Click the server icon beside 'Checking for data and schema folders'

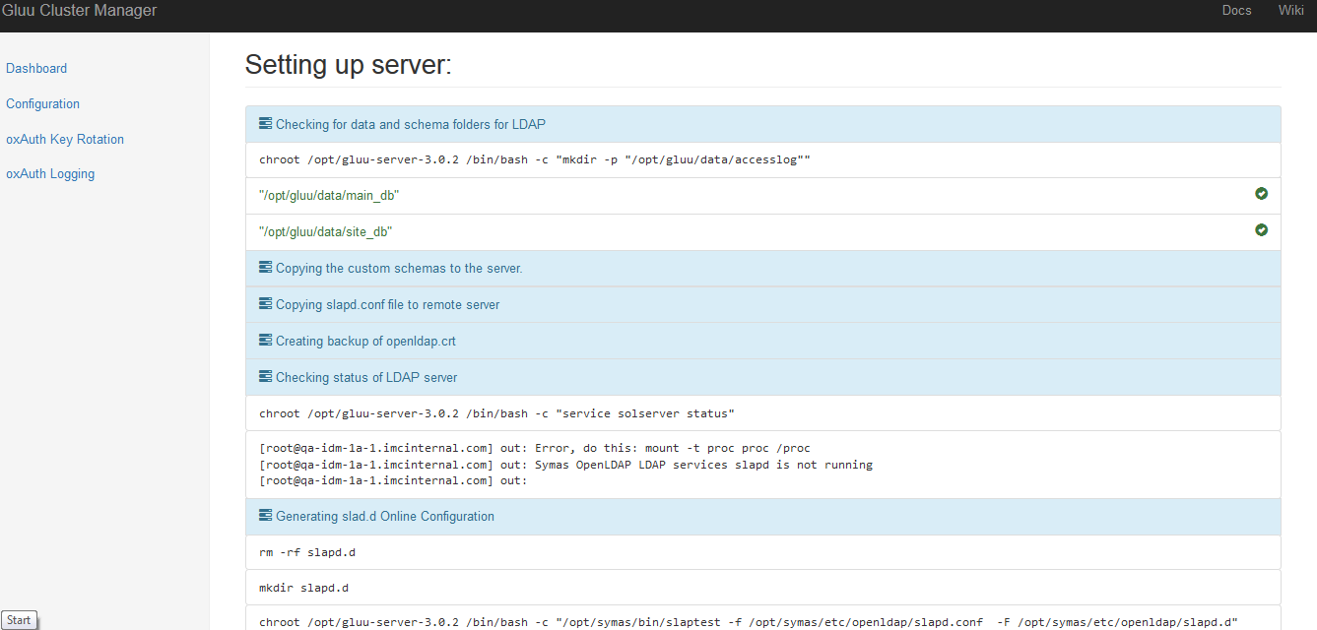265,124
